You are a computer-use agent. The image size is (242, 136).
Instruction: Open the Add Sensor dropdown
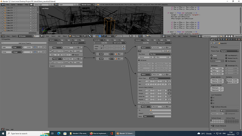[78, 43]
